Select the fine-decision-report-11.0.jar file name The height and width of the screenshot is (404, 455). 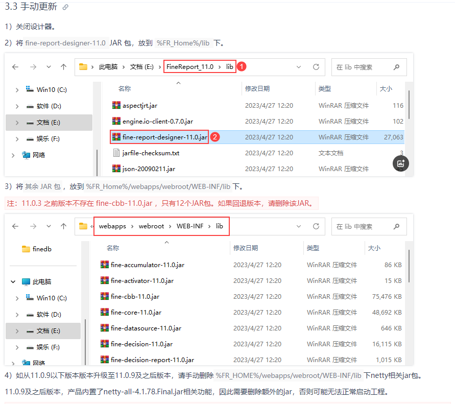[x=152, y=360]
